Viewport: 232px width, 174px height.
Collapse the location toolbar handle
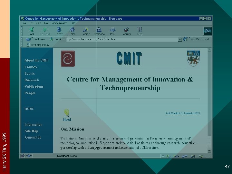tap(22, 39)
